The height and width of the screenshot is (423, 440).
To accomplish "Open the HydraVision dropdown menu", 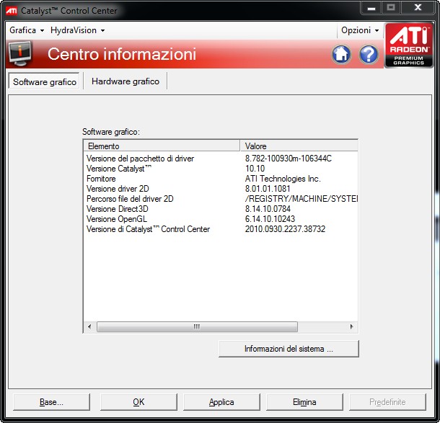I will pos(78,30).
